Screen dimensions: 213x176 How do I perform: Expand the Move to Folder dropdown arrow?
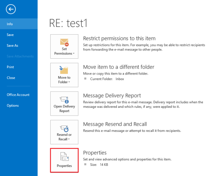[69, 82]
